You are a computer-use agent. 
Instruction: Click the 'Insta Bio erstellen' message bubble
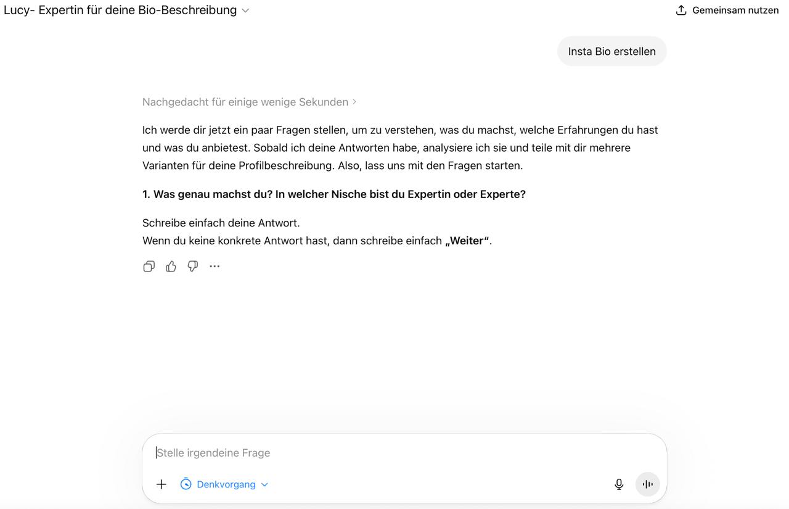tap(612, 51)
